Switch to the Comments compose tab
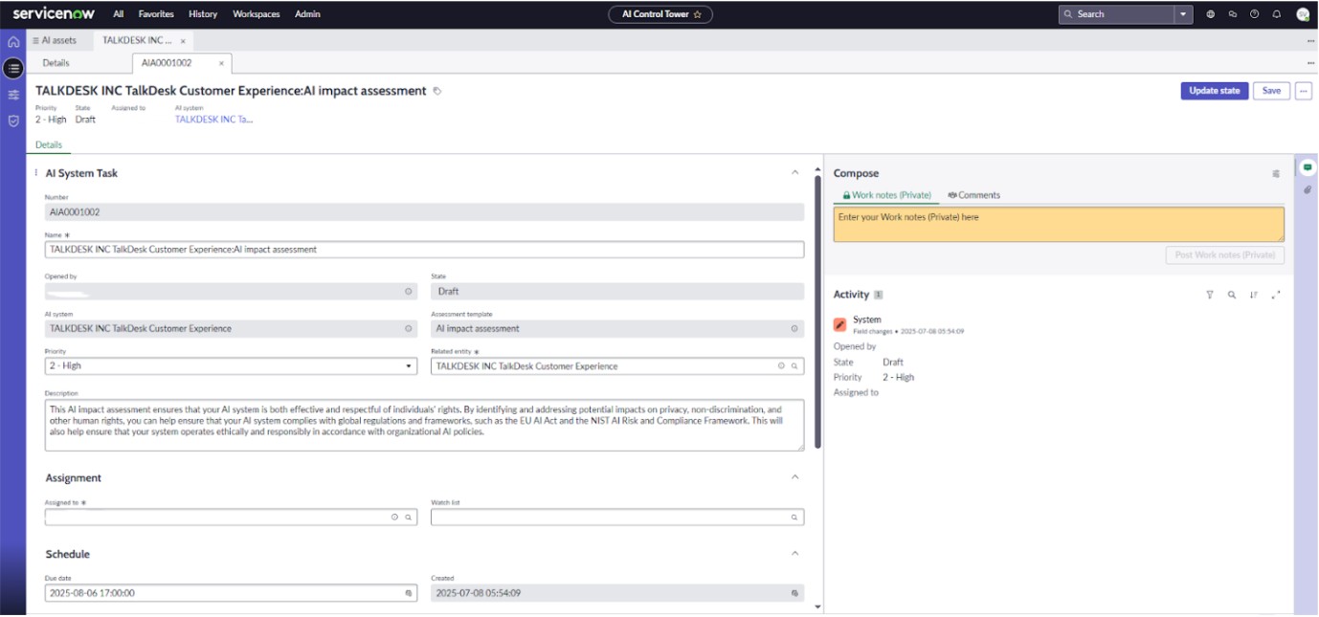The width and height of the screenshot is (1319, 617). point(974,195)
